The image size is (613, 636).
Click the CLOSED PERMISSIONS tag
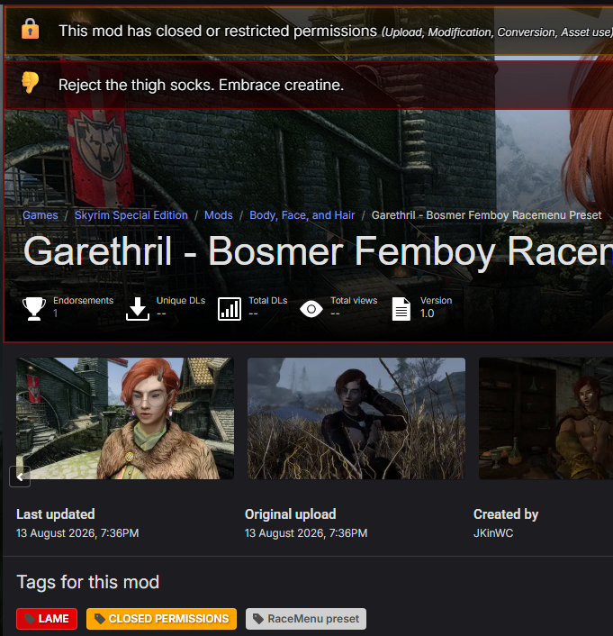[161, 619]
